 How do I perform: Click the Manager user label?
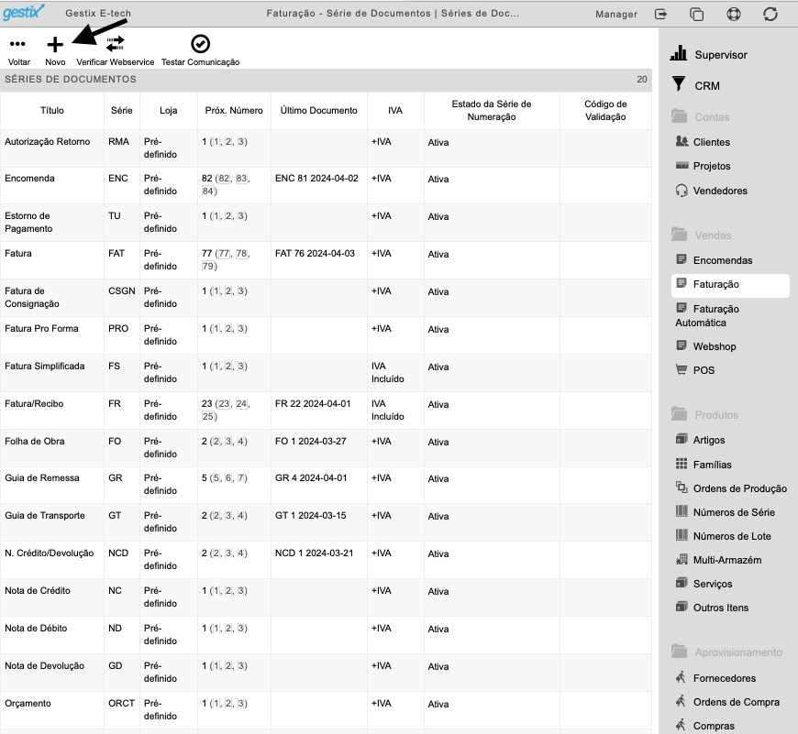(615, 15)
